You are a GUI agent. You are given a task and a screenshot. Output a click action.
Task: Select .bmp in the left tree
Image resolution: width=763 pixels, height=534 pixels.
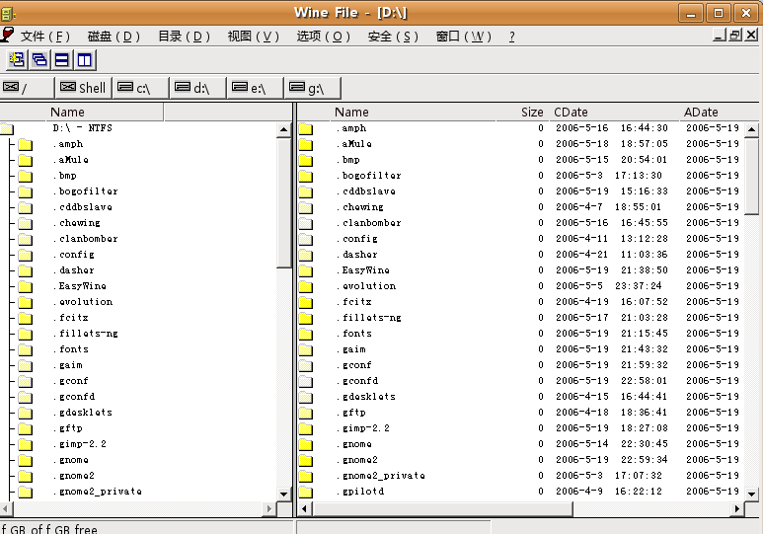[x=65, y=176]
